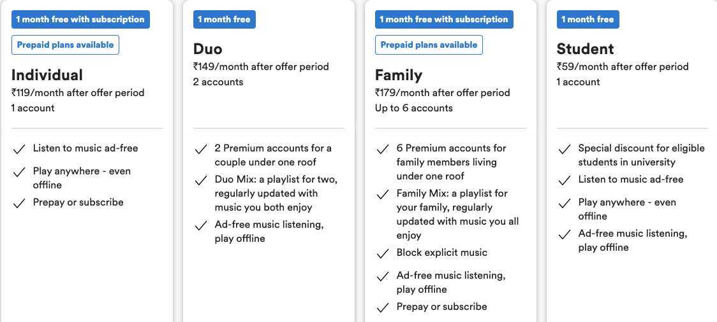Click checkmark next to 'Prepay or subscribe' in Individual
Image resolution: width=717 pixels, height=322 pixels.
(x=18, y=204)
